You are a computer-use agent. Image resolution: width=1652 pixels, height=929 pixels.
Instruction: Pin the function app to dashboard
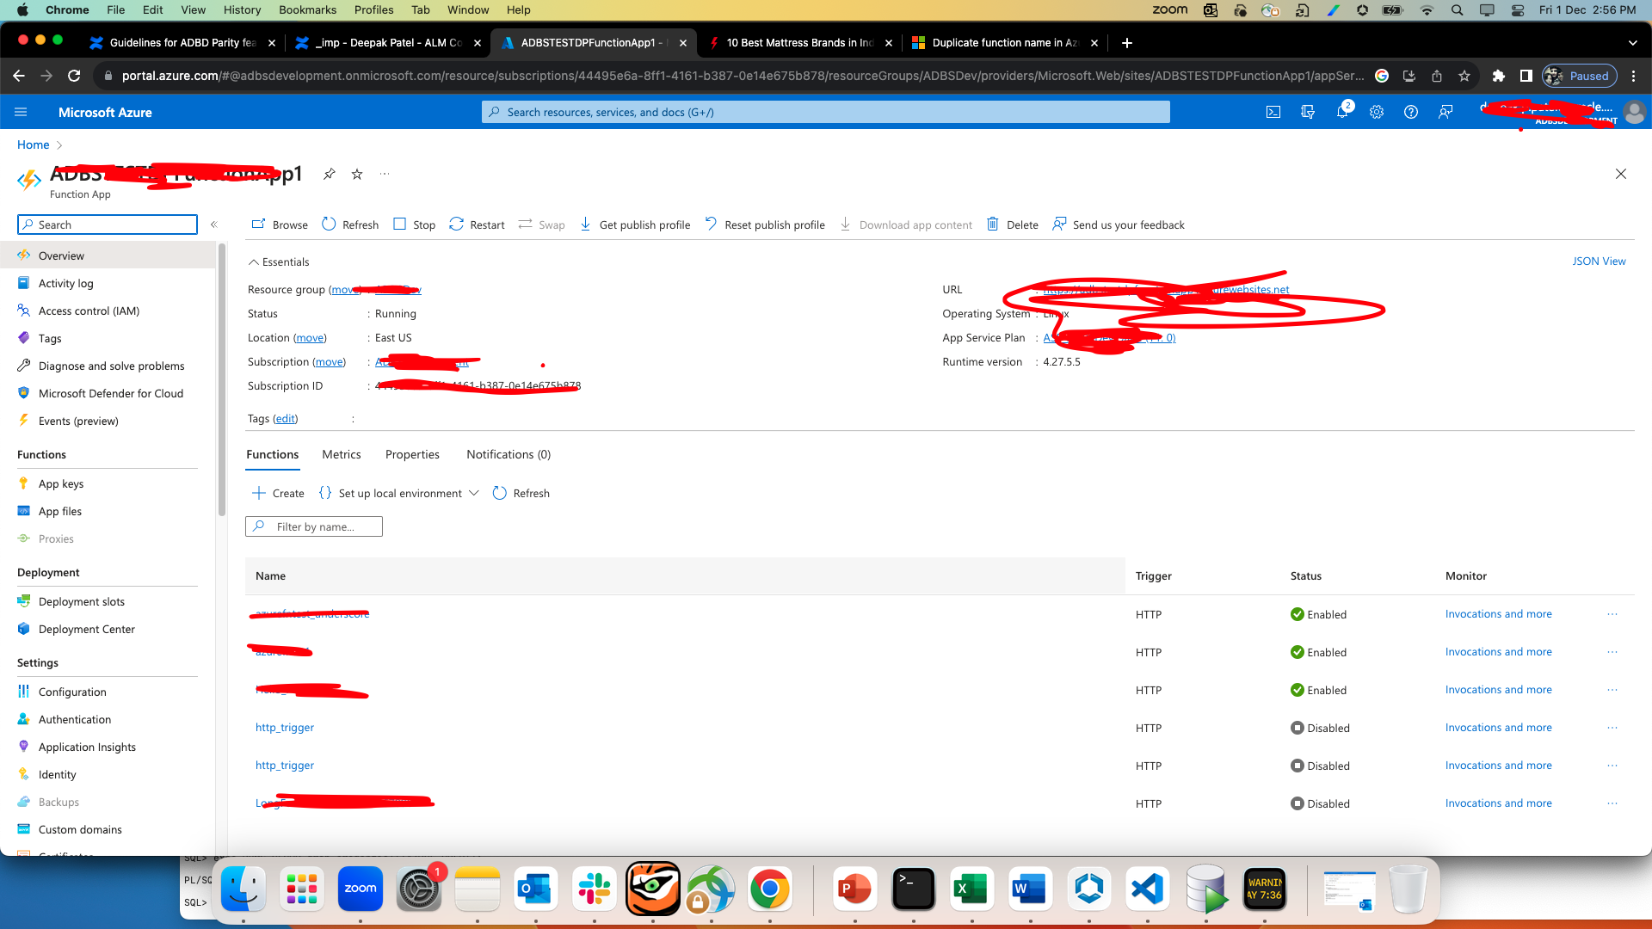click(329, 174)
